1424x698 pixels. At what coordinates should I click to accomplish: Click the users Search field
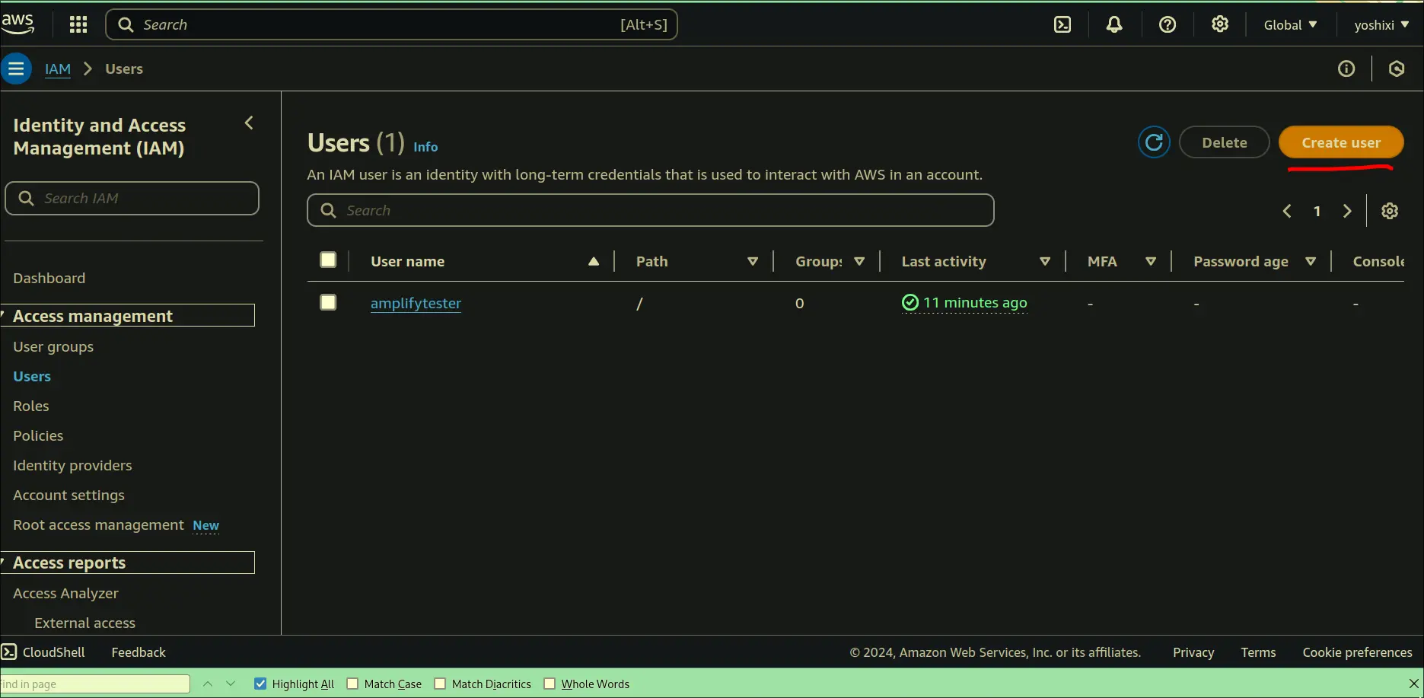click(651, 210)
